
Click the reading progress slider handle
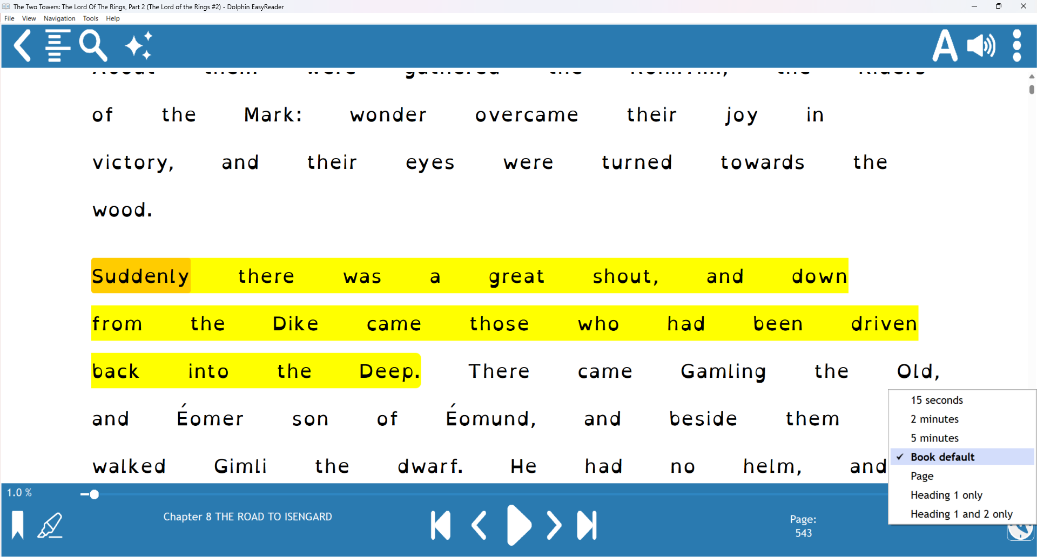tap(94, 494)
